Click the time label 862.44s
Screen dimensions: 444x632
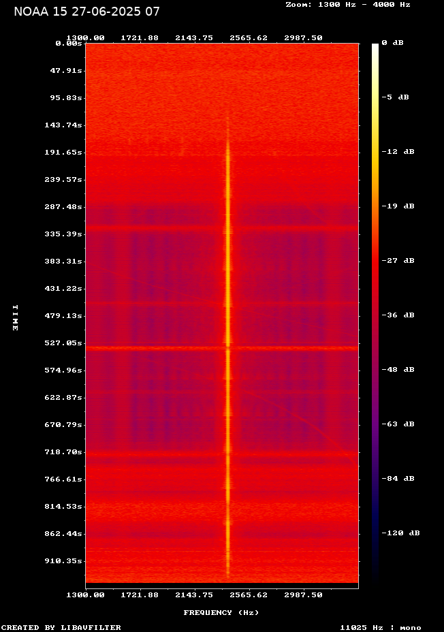tap(63, 534)
